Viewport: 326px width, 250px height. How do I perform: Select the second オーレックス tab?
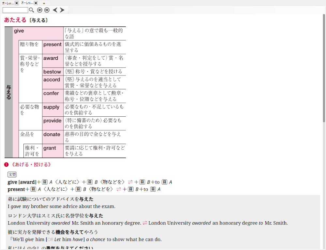27,3
